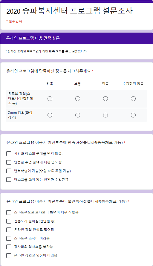Check 집중도가 떨어짐(집안일 등) option
This screenshot has width=153, height=266.
click(9, 221)
